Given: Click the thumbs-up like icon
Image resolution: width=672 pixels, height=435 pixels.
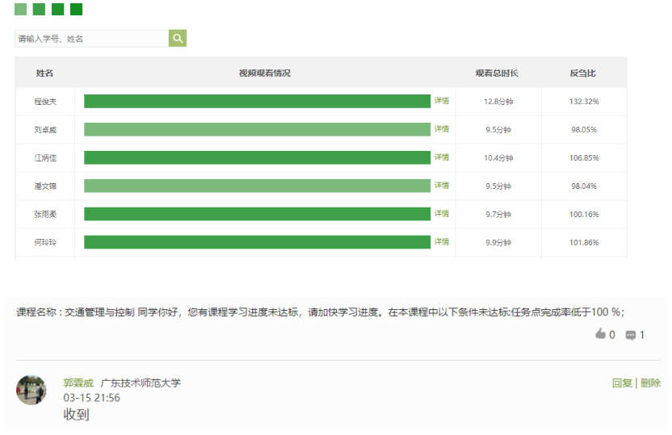Looking at the screenshot, I should pos(600,334).
